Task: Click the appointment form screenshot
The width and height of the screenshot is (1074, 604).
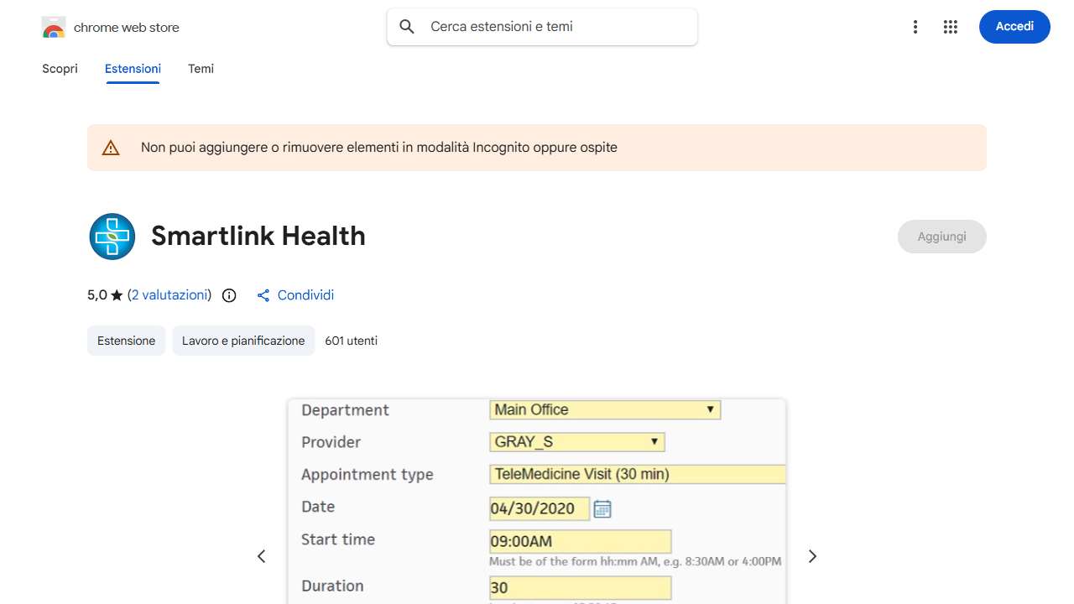Action: pyautogui.click(x=536, y=499)
